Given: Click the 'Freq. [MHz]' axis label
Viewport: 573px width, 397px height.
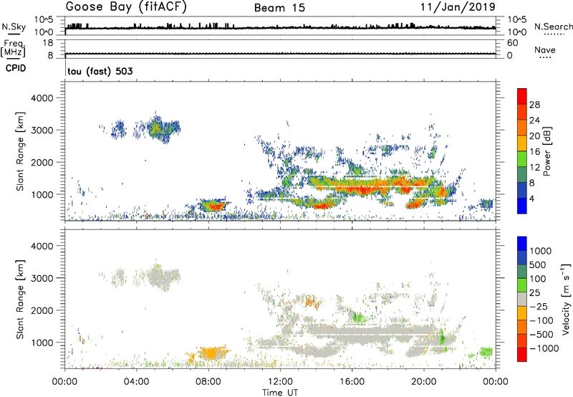Looking at the screenshot, I should 14,48.
